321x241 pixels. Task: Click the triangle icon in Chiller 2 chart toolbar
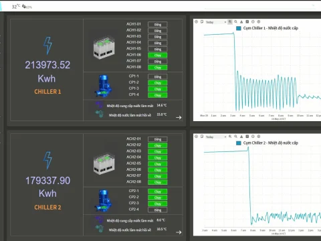241,137
